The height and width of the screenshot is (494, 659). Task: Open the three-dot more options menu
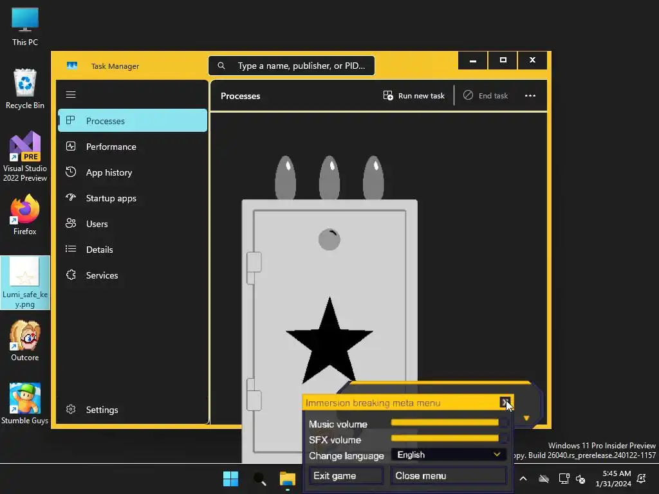[x=530, y=96]
